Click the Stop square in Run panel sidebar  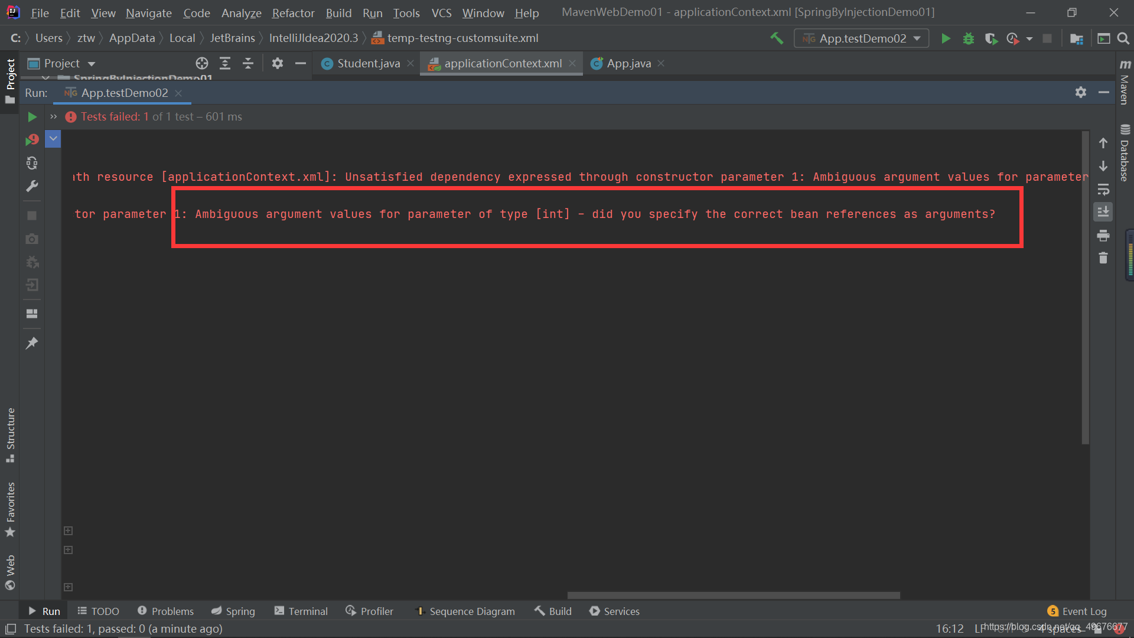32,216
